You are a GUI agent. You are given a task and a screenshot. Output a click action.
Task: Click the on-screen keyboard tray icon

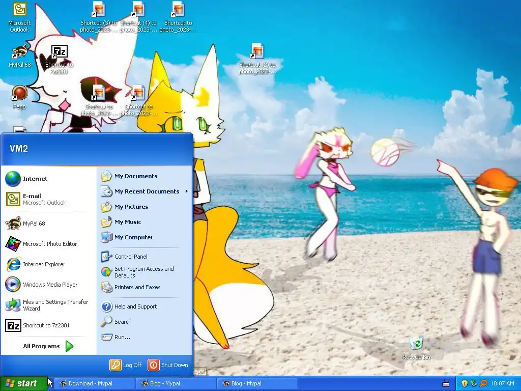click(x=446, y=384)
